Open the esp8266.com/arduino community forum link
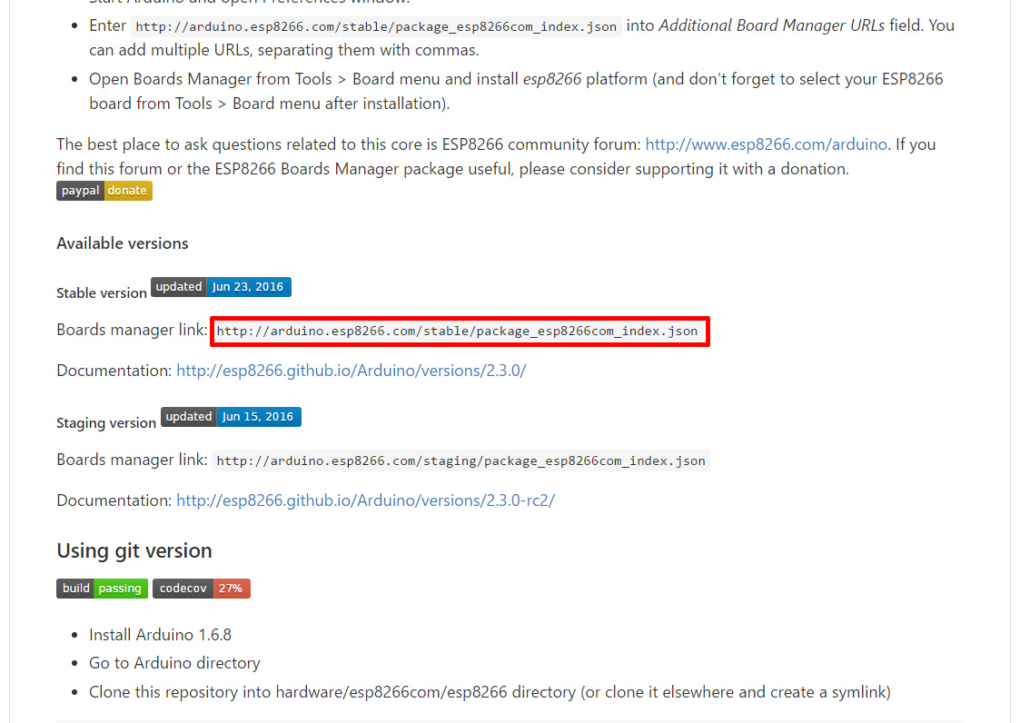 (766, 144)
